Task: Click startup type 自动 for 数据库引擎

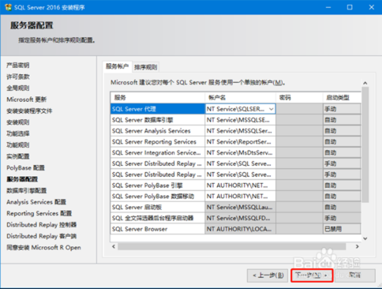Action: pos(342,120)
